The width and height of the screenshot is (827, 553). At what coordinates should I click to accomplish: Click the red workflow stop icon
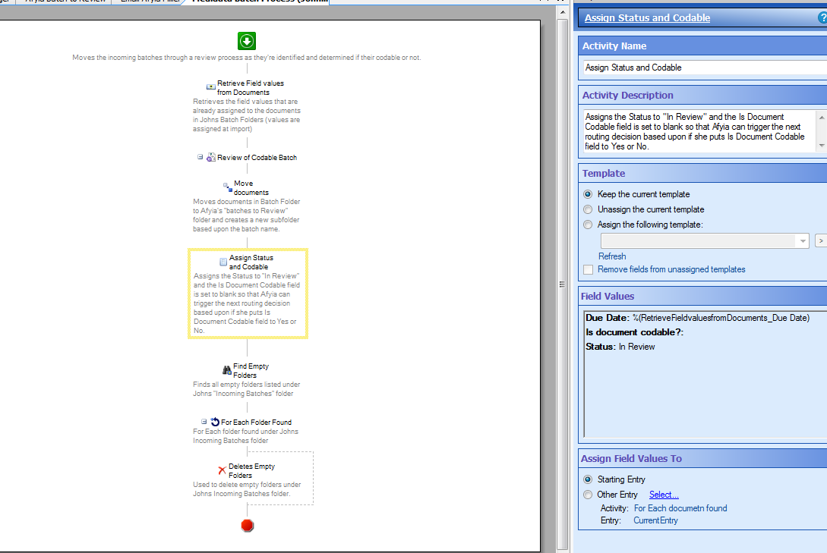[x=248, y=526]
